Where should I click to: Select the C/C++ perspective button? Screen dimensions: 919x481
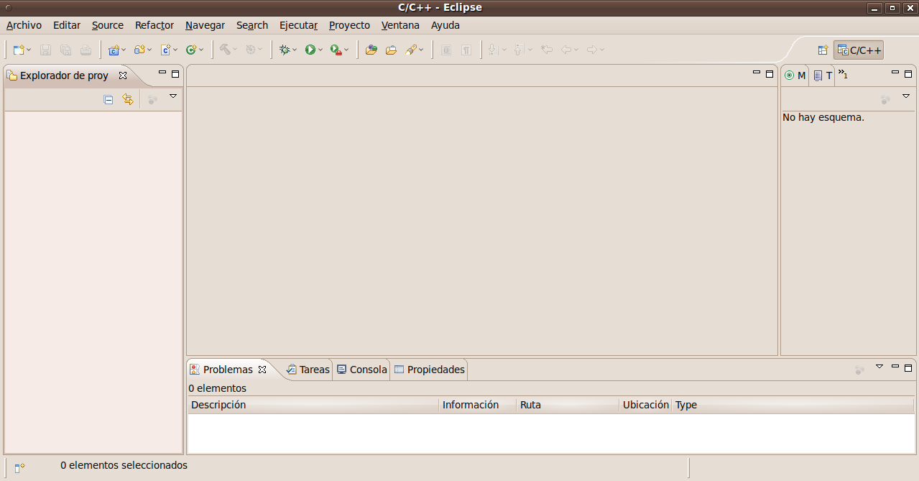[859, 50]
